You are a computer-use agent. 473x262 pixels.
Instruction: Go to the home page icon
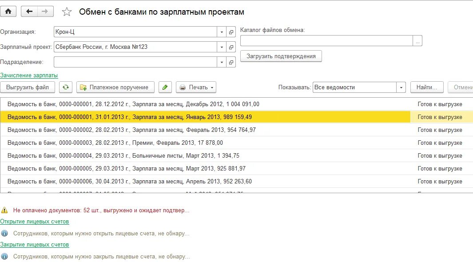click(8, 12)
